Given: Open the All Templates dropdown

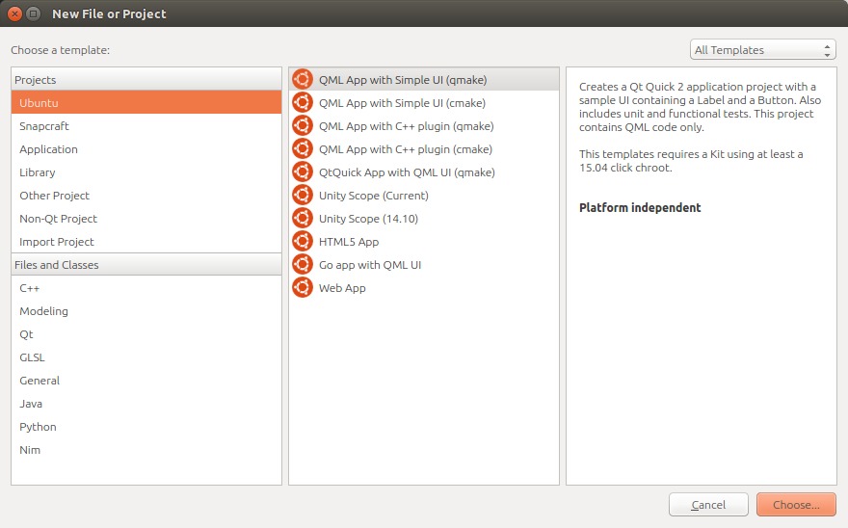Looking at the screenshot, I should 762,50.
